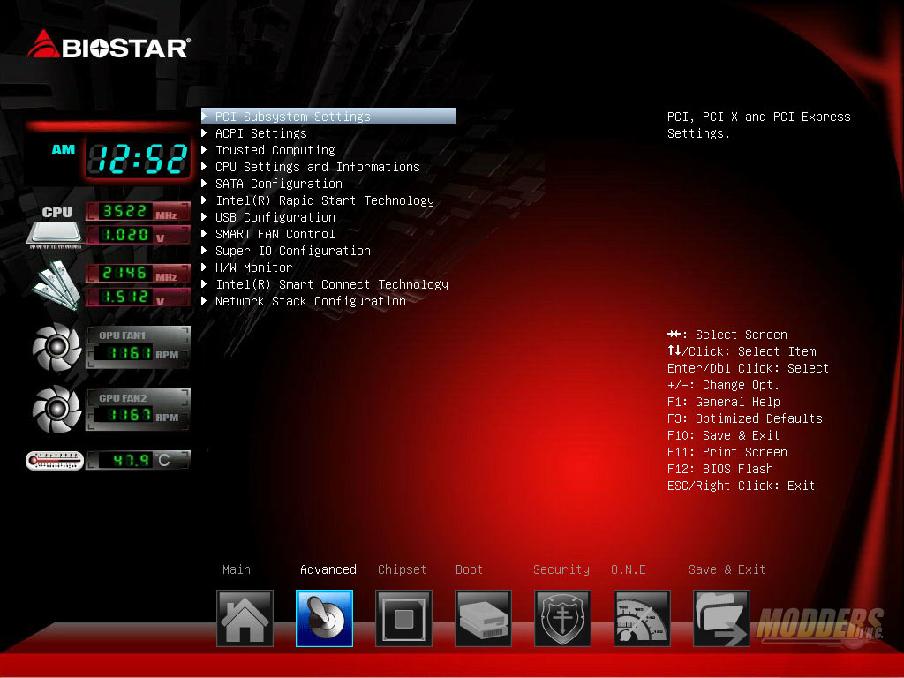Viewport: 904px width, 678px height.
Task: Open USB Configuration
Action: (x=275, y=217)
